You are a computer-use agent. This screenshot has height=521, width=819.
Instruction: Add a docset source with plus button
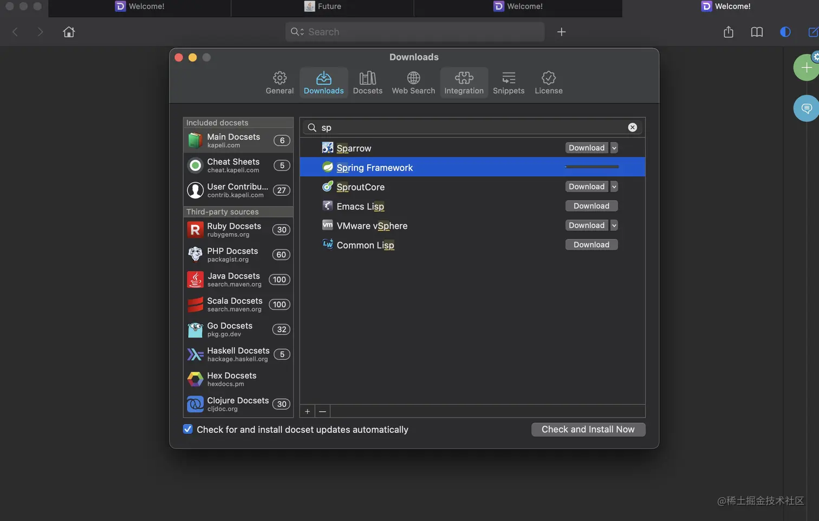point(307,411)
